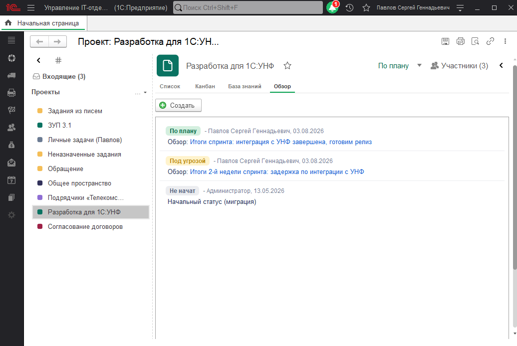Open the checkered flags section in sidebar
This screenshot has height=346, width=517.
pos(11,110)
